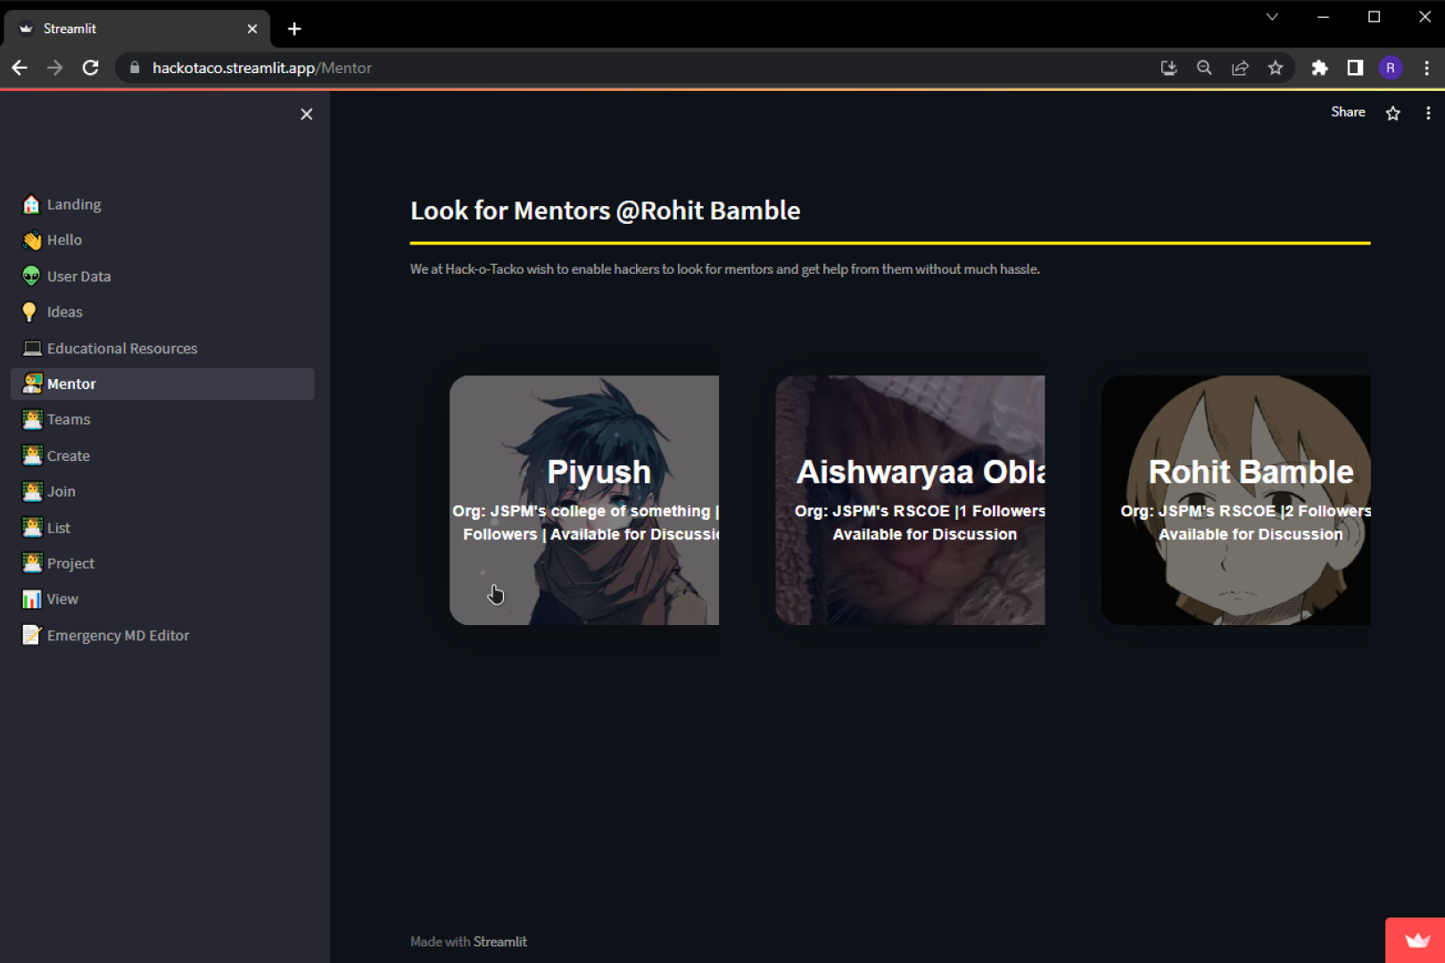Open Educational Resources page
The image size is (1445, 963).
click(x=162, y=348)
